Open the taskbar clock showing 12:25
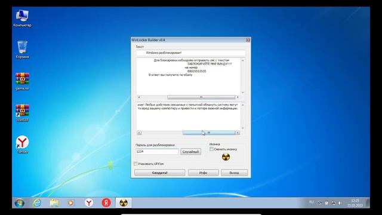 click(x=355, y=203)
